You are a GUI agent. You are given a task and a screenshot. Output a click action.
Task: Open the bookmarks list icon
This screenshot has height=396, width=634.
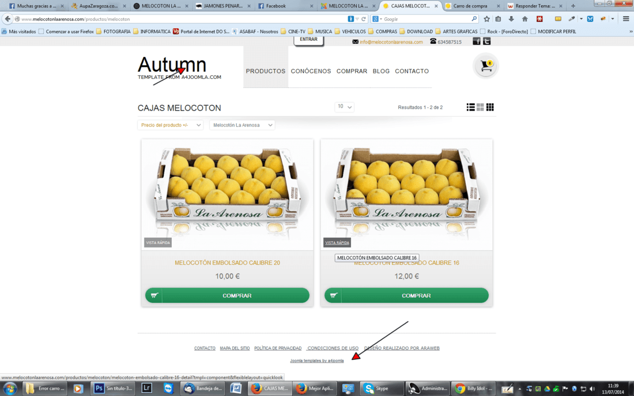point(498,19)
